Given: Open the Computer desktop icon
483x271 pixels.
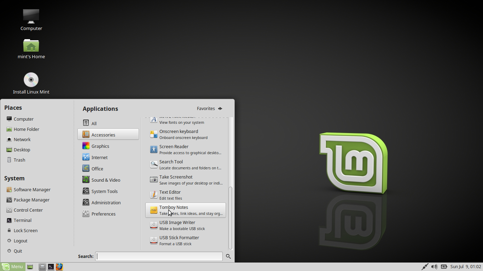Looking at the screenshot, I should [31, 20].
